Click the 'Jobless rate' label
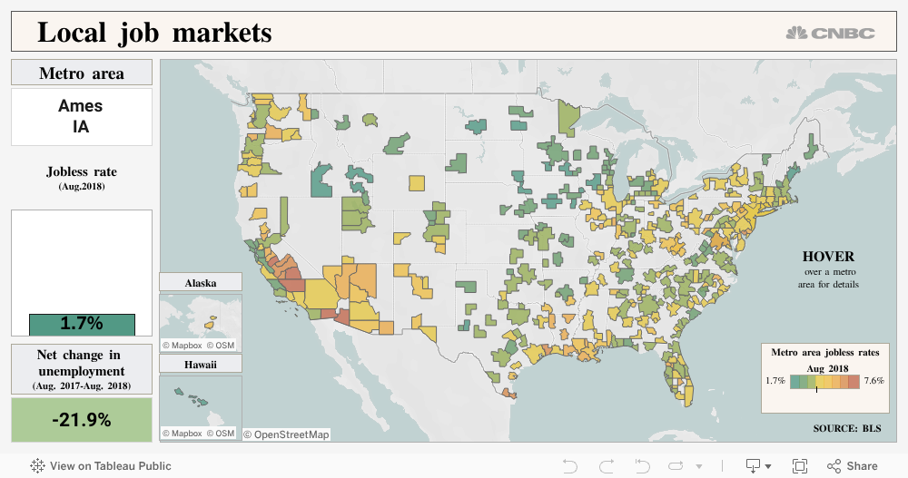The height and width of the screenshot is (478, 908). pos(82,171)
